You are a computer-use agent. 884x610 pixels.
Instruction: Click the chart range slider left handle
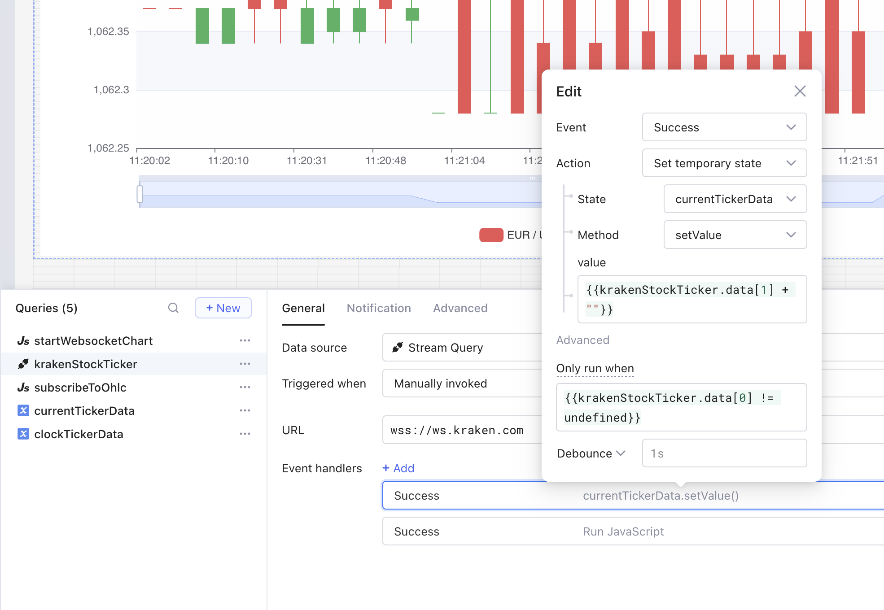pos(140,194)
